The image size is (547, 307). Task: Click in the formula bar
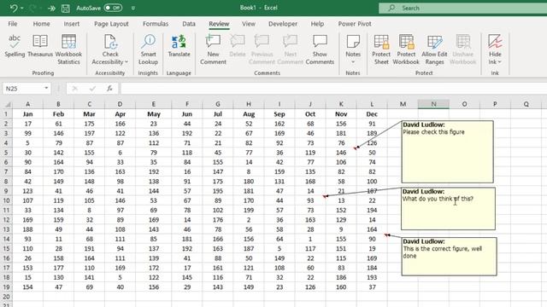coord(334,89)
